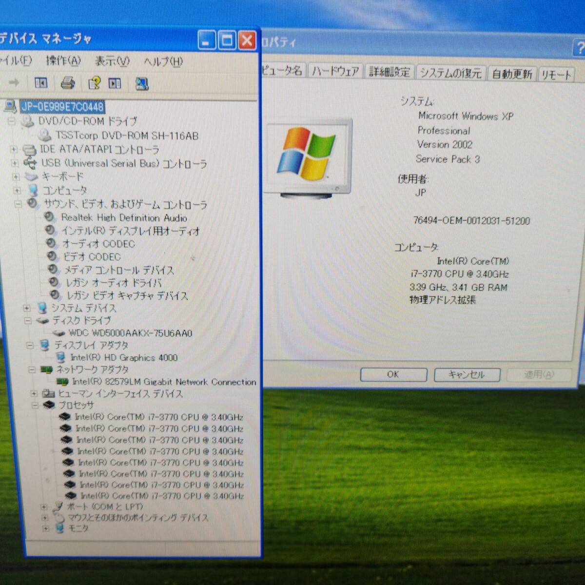Select Intel(R) 82579LM Gigabit Network Connection
This screenshot has height=585, width=585.
164,382
